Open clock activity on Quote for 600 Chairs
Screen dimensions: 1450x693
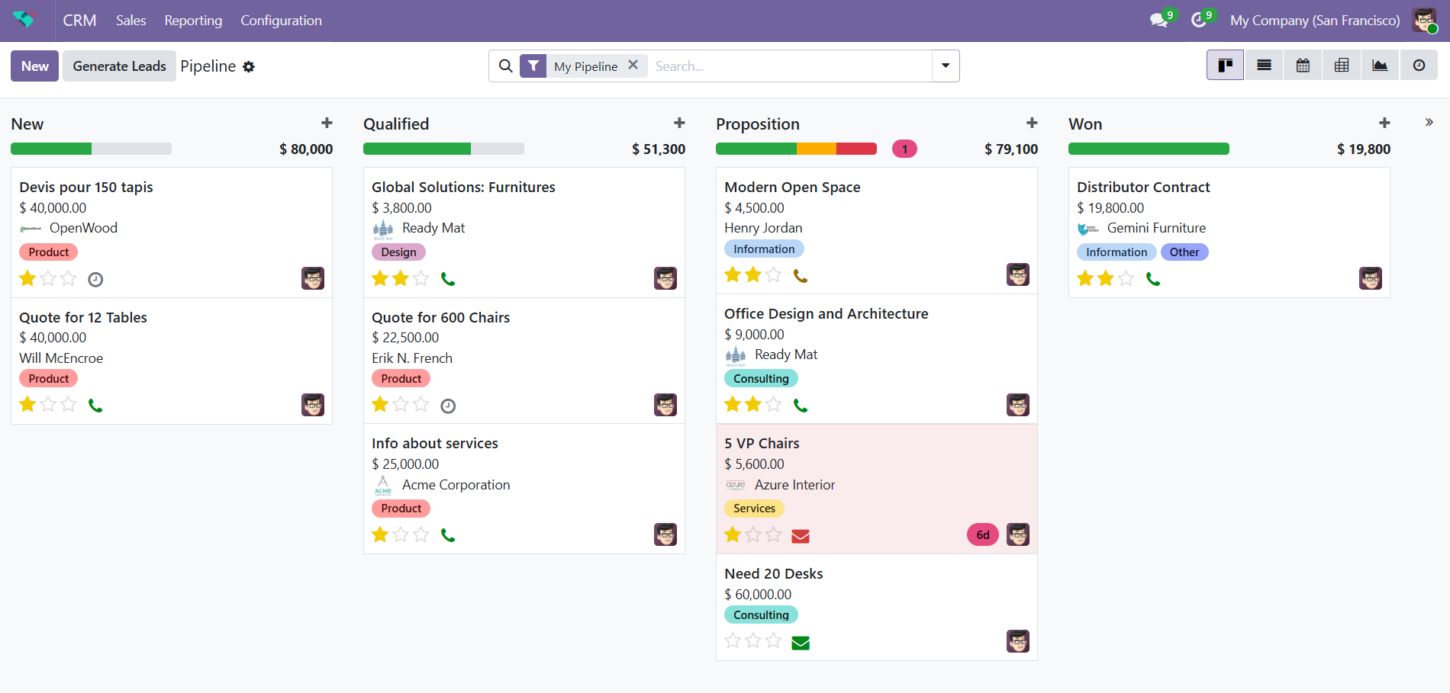click(448, 406)
